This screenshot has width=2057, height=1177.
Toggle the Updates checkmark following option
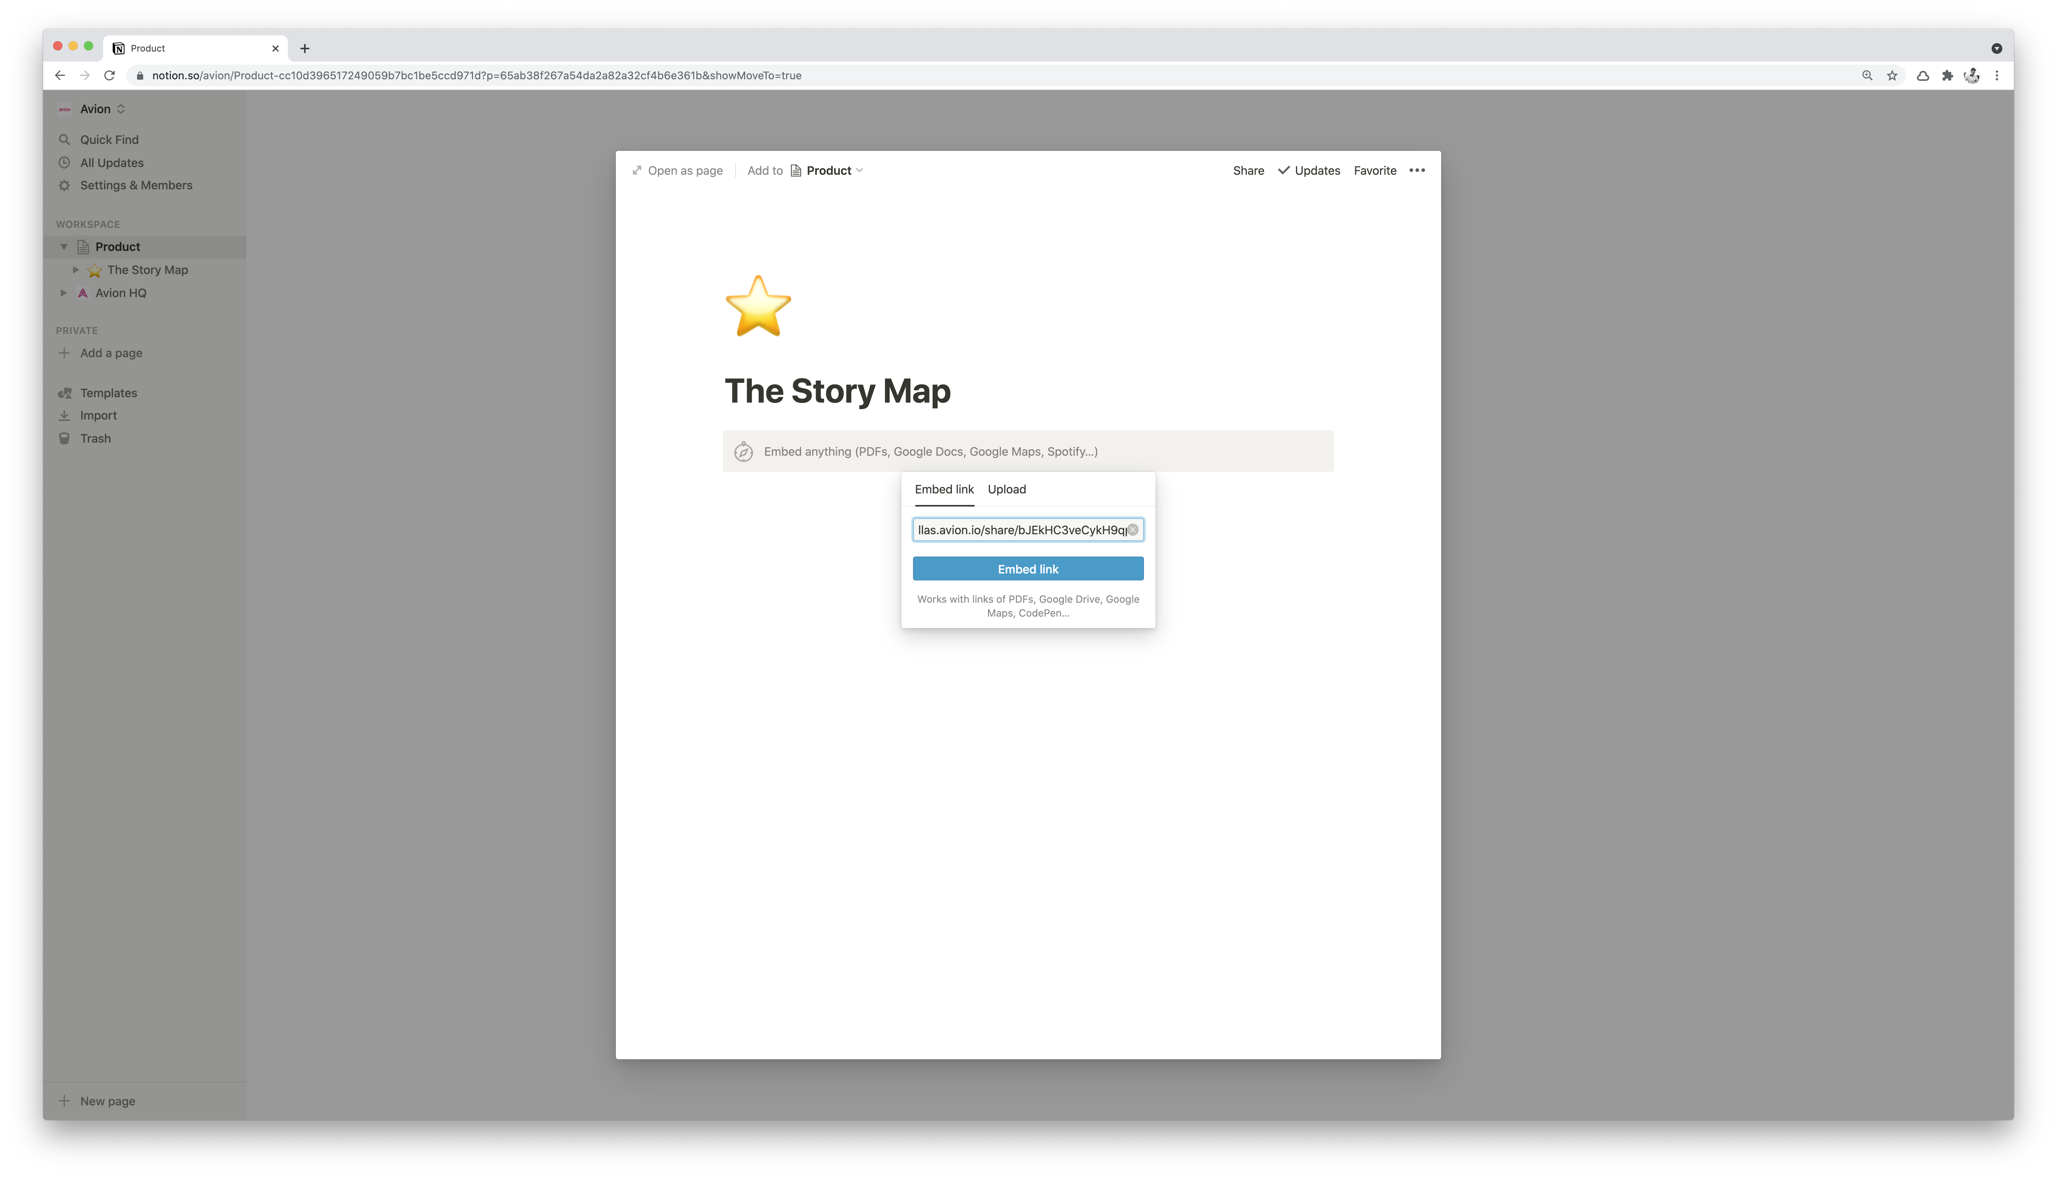(1309, 171)
